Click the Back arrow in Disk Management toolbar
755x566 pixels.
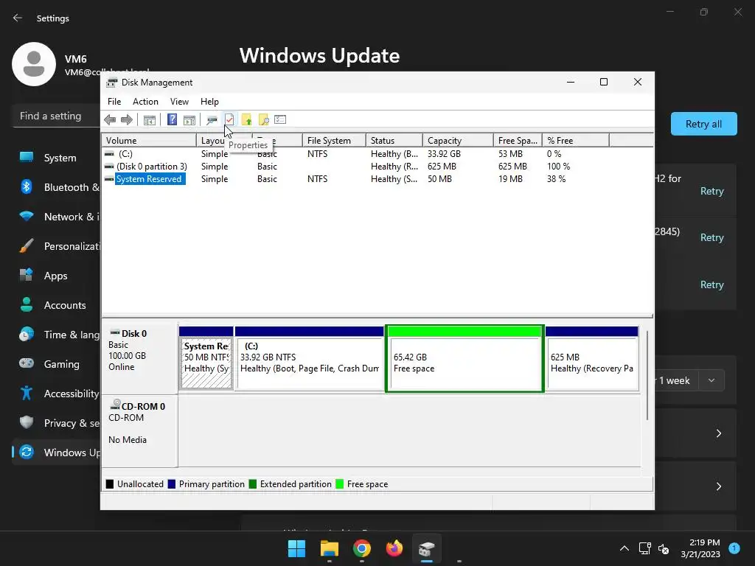tap(110, 119)
